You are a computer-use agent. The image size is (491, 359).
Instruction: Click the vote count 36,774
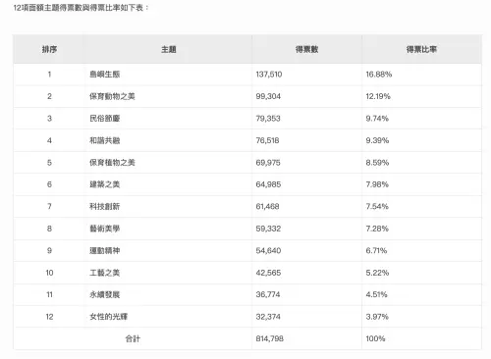268,294
